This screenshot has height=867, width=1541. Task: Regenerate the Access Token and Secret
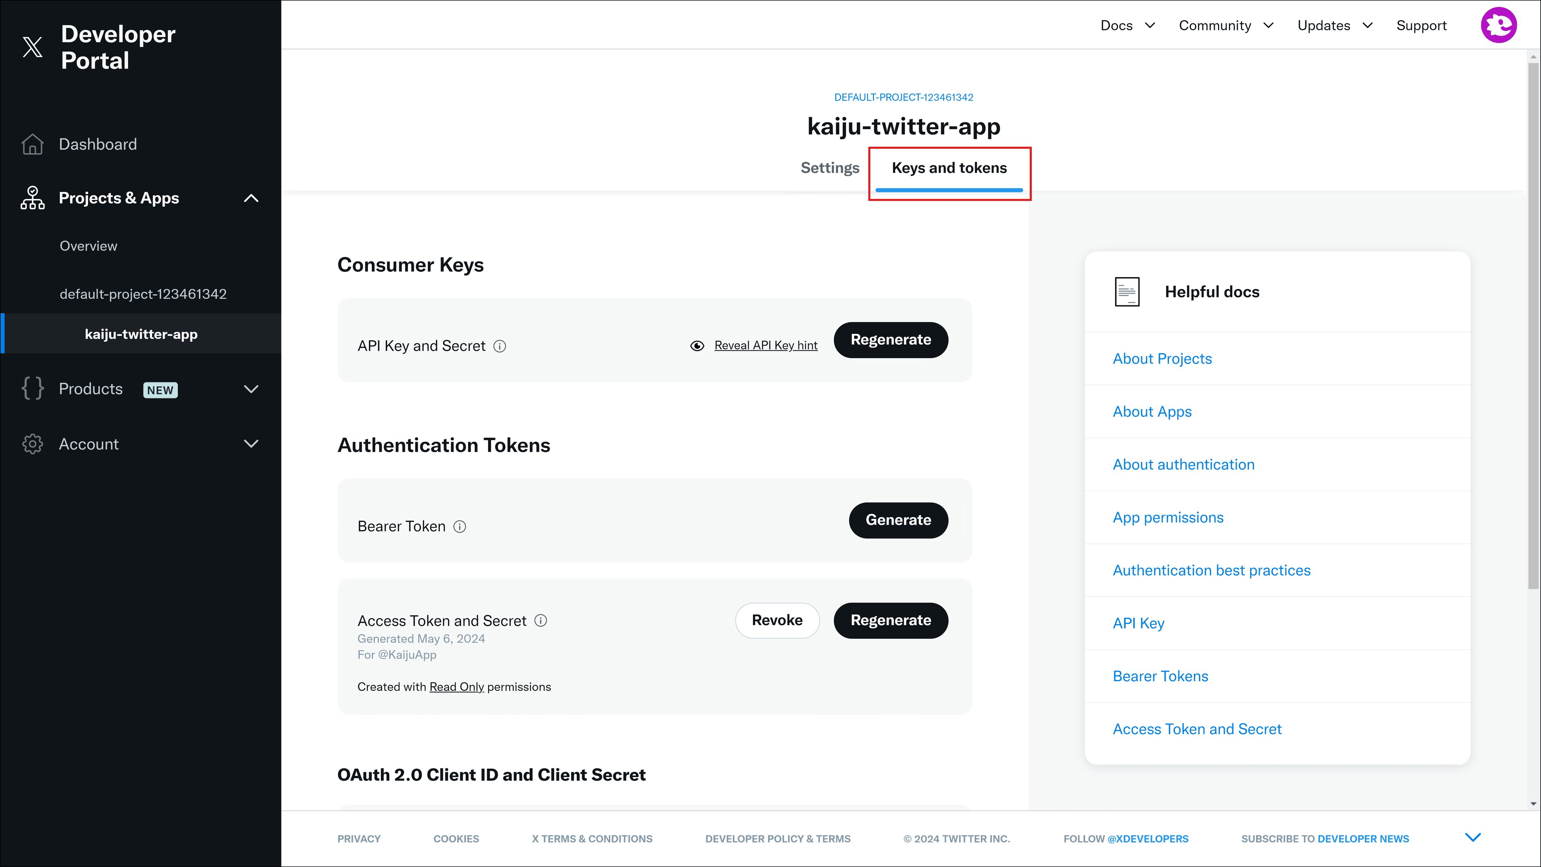tap(891, 620)
